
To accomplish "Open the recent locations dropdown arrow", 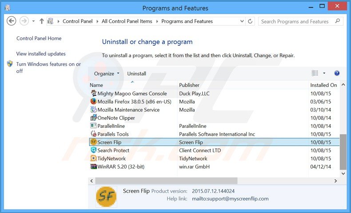I will (33, 21).
